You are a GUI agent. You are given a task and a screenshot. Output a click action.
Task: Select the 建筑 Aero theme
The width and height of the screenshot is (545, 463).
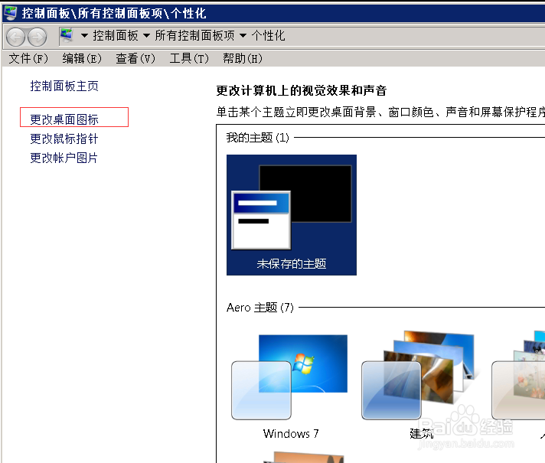[x=421, y=386]
